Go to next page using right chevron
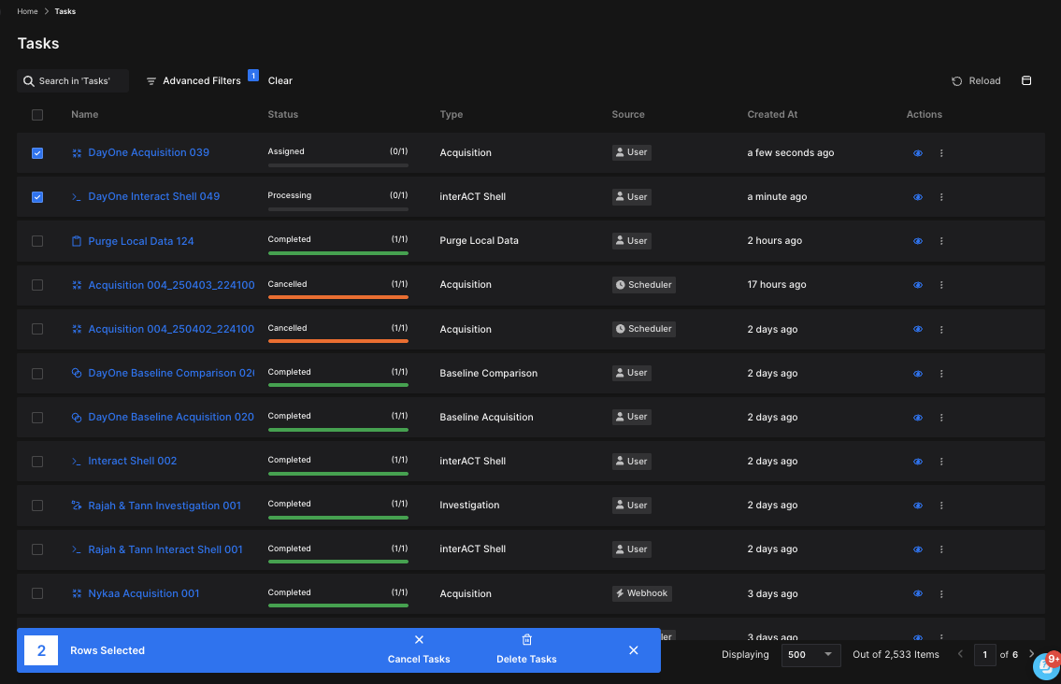Screen dimensions: 1061x684 [x=1032, y=655]
